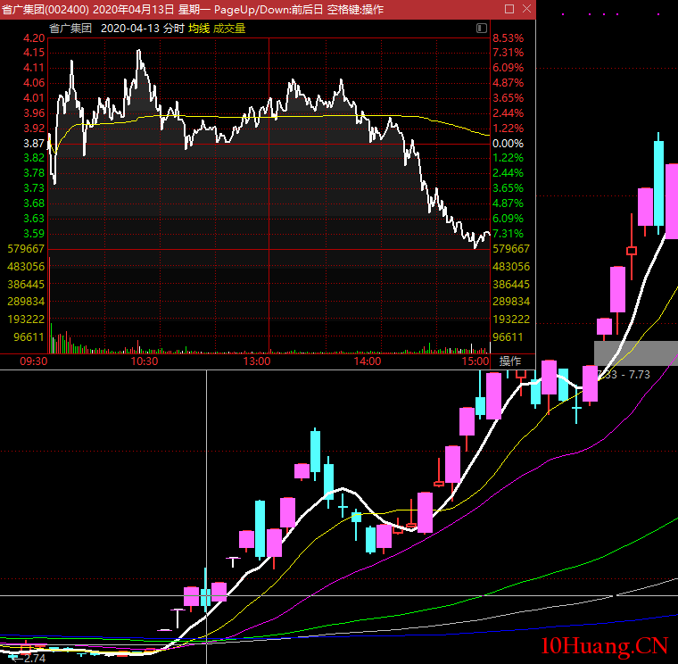Click the 4.20 top price axis label
Viewport: 678px width, 664px height.
click(x=34, y=38)
